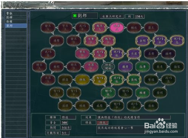Select the 射程 node
188x138 pixels.
coord(56,67)
